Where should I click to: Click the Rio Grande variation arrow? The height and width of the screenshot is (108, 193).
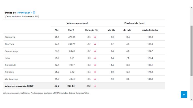coord(95,65)
